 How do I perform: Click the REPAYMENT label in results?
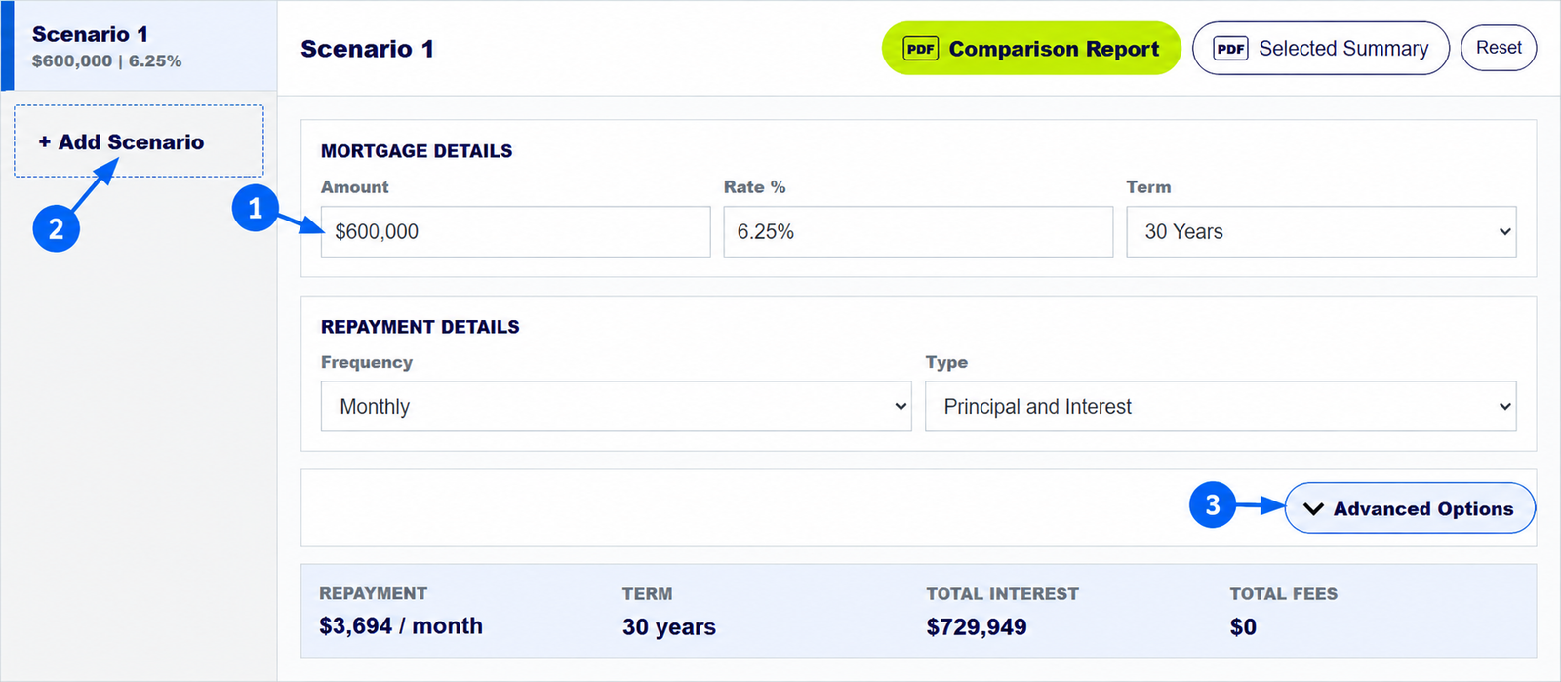pos(374,593)
